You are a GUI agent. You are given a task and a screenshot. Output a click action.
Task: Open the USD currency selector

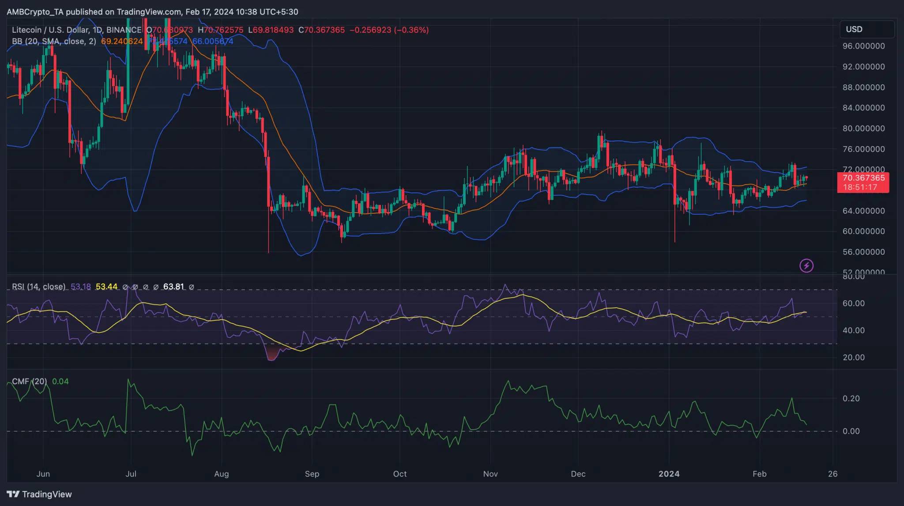(x=867, y=29)
